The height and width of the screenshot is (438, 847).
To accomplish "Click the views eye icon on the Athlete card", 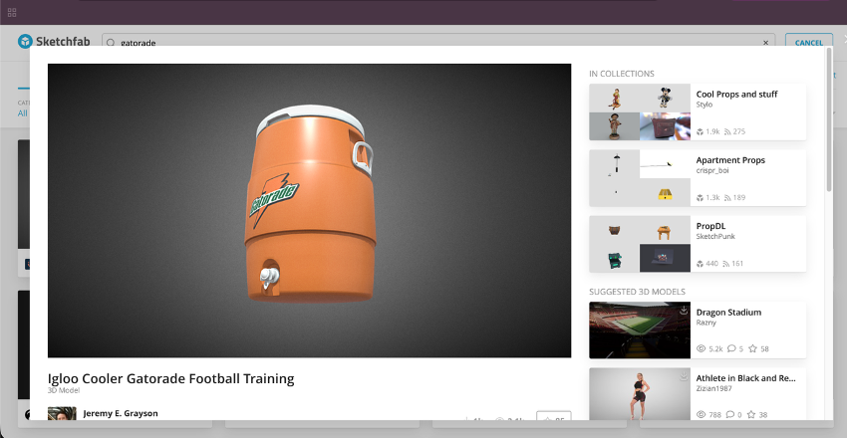I will pyautogui.click(x=702, y=415).
